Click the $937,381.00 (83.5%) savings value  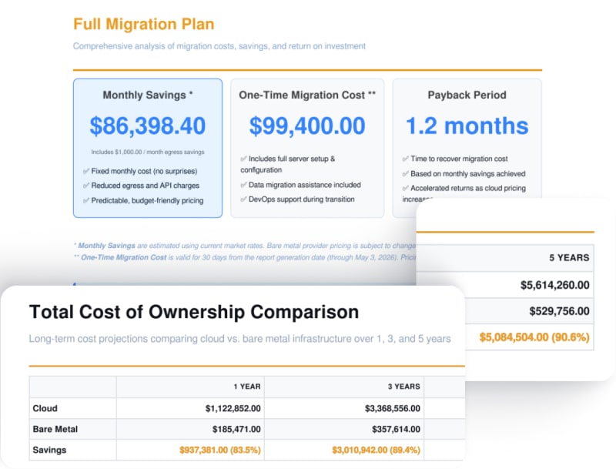click(x=220, y=451)
